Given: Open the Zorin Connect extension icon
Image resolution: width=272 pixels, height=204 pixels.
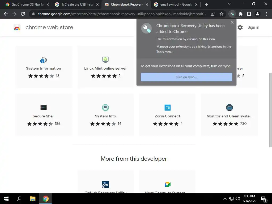Looking at the screenshot, I should pyautogui.click(x=168, y=108).
